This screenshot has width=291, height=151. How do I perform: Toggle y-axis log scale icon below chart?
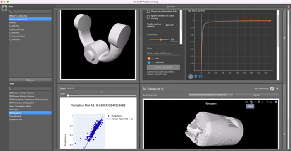click(x=196, y=76)
